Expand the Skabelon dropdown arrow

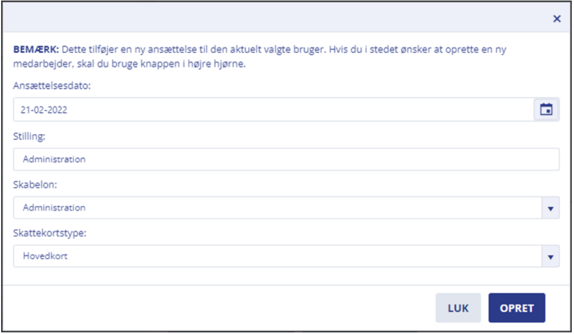pyautogui.click(x=550, y=208)
